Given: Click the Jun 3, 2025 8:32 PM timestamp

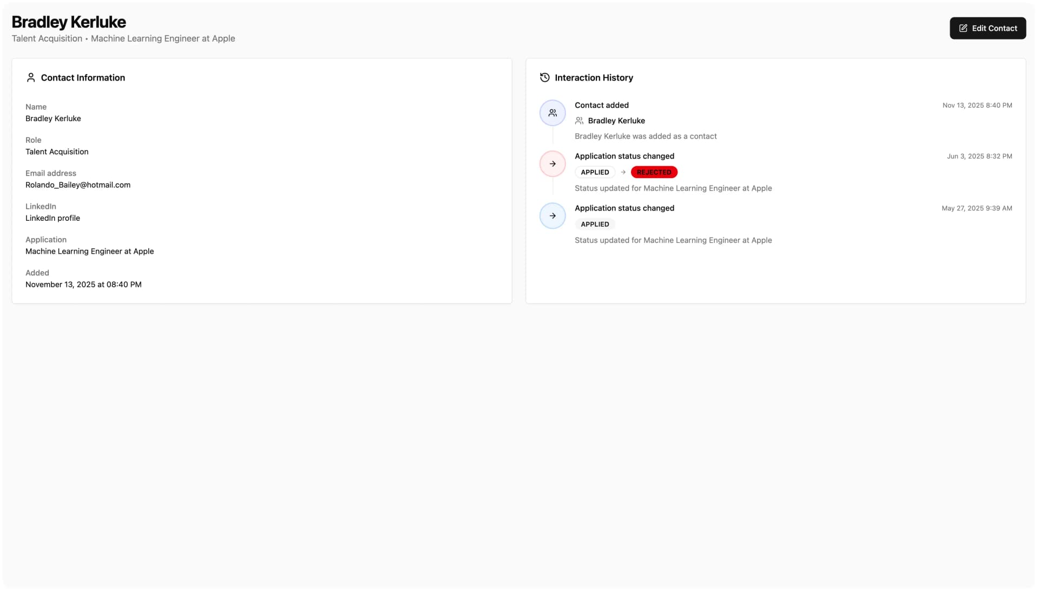Looking at the screenshot, I should 979,156.
